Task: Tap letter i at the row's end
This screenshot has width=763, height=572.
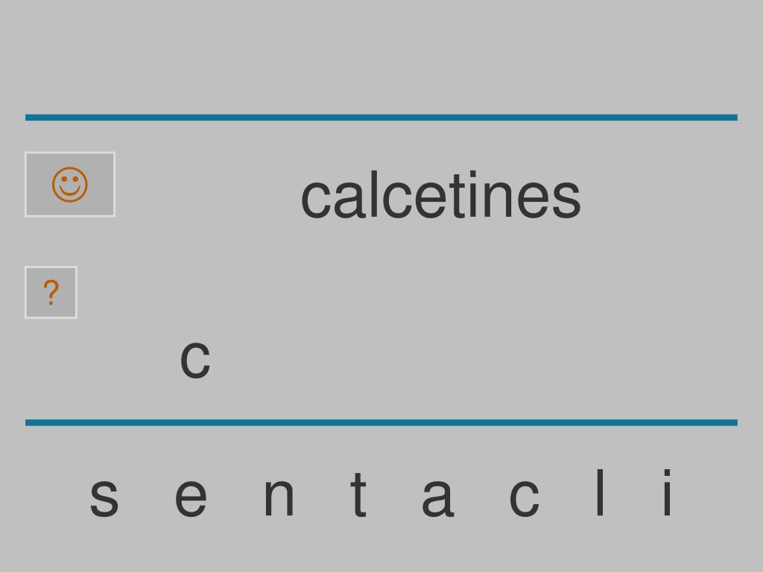Action: pos(668,492)
